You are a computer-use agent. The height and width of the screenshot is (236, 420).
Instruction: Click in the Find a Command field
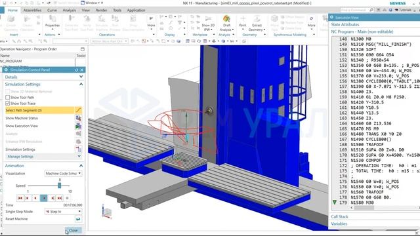[x=354, y=10]
